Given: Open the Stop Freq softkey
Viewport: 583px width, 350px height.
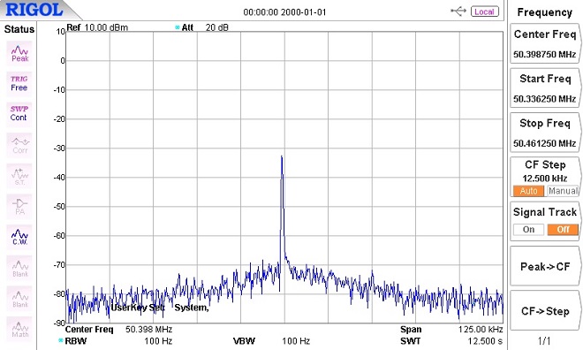Looking at the screenshot, I should (545, 133).
